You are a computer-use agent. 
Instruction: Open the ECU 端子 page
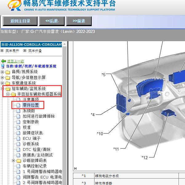pos(32,138)
